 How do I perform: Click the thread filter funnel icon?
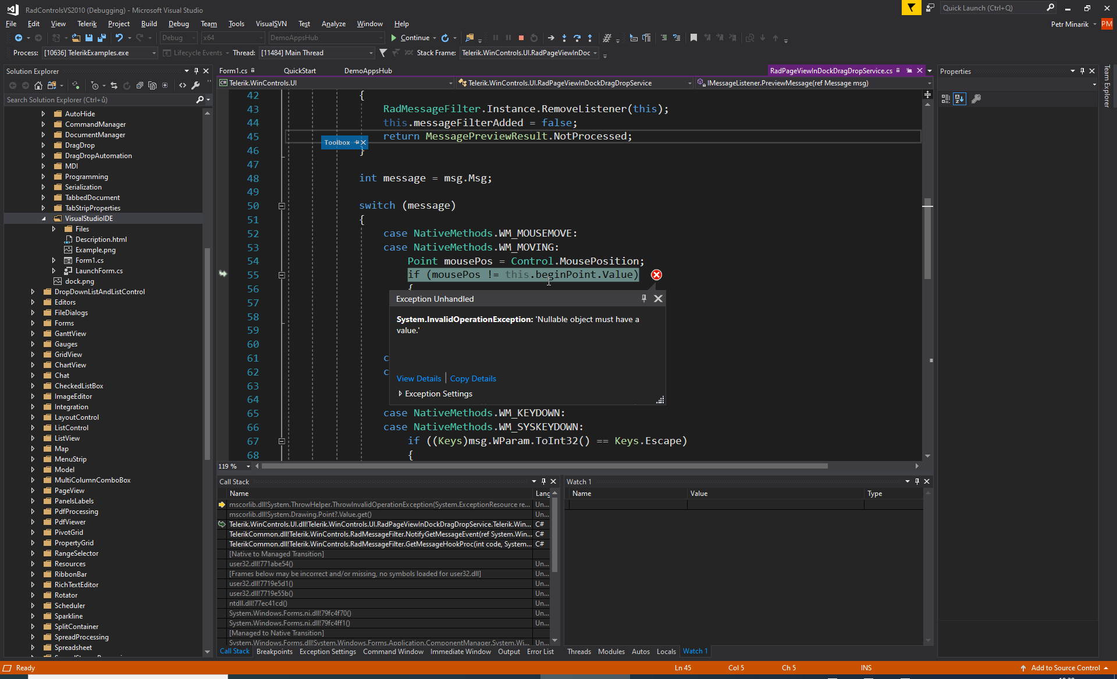(383, 53)
